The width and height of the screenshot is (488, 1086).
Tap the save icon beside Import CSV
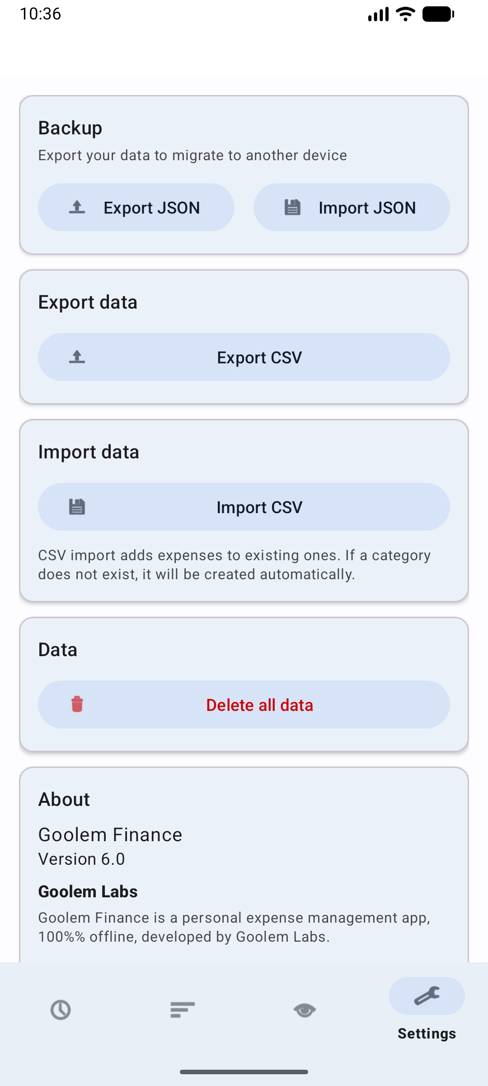(x=77, y=507)
